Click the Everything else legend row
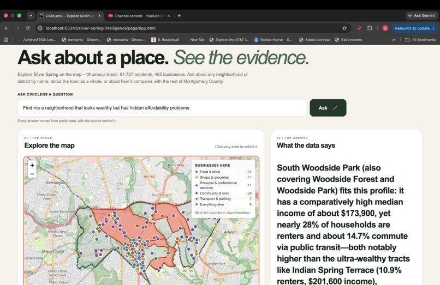Screen dimensions: 440x285 click(223, 204)
